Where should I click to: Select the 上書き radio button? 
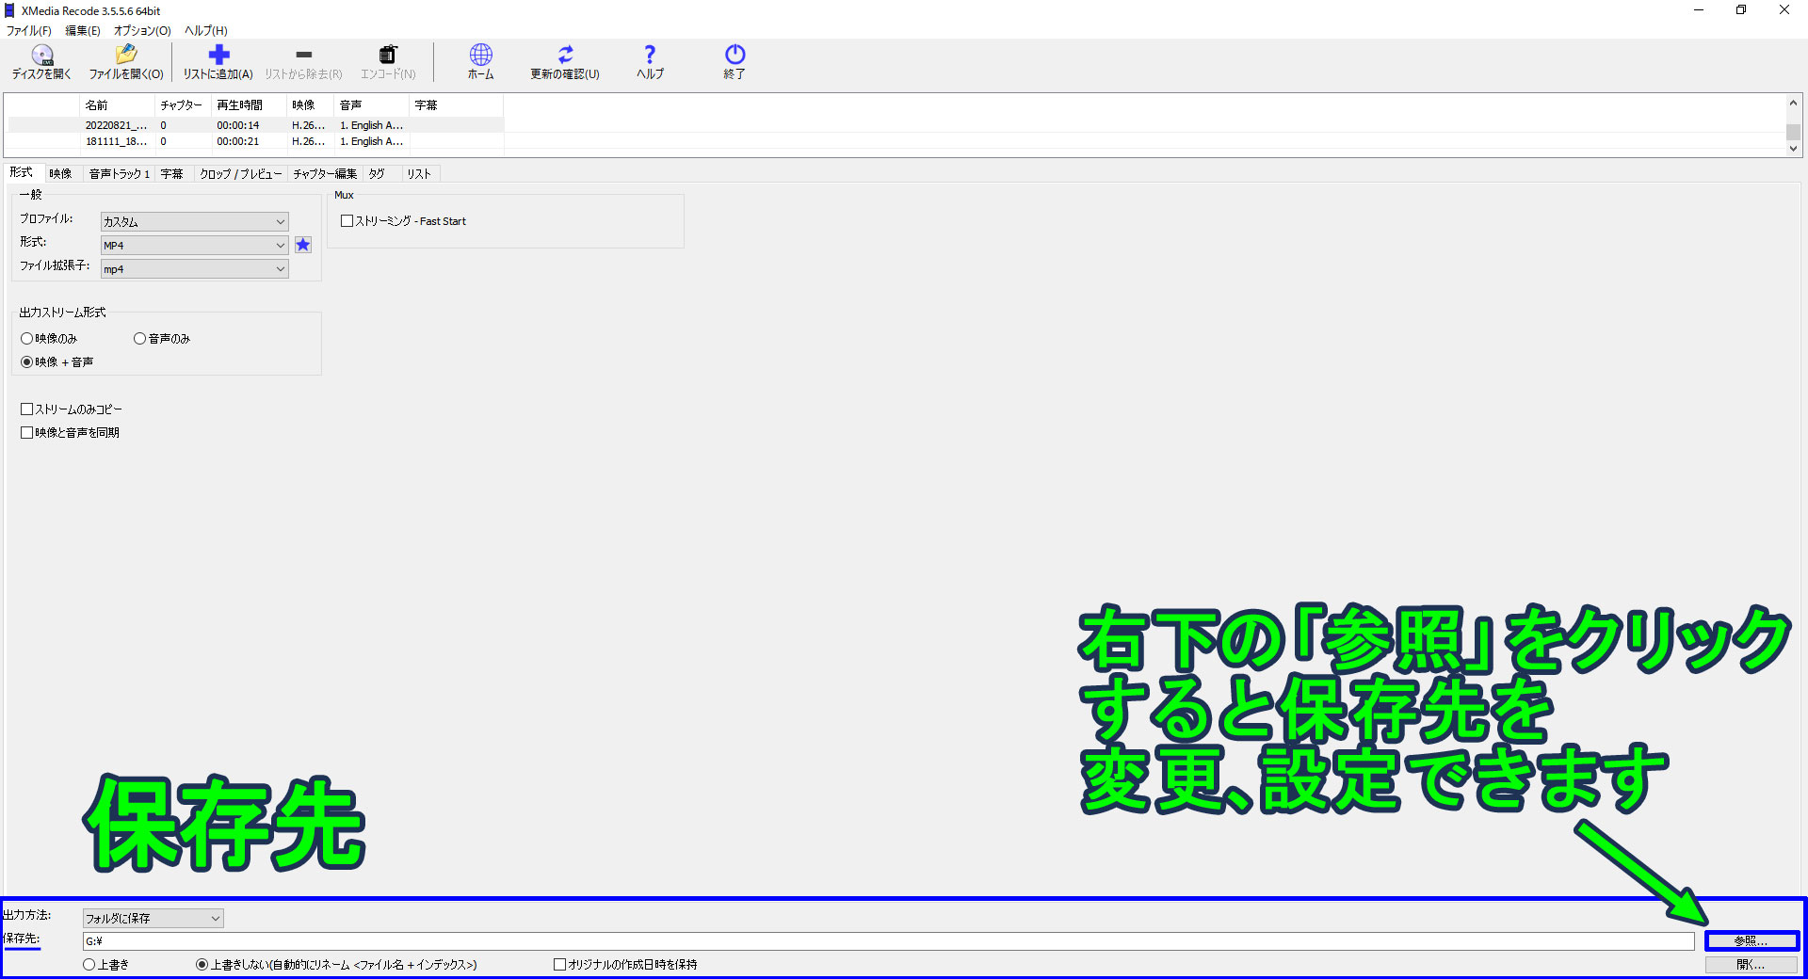tap(105, 965)
